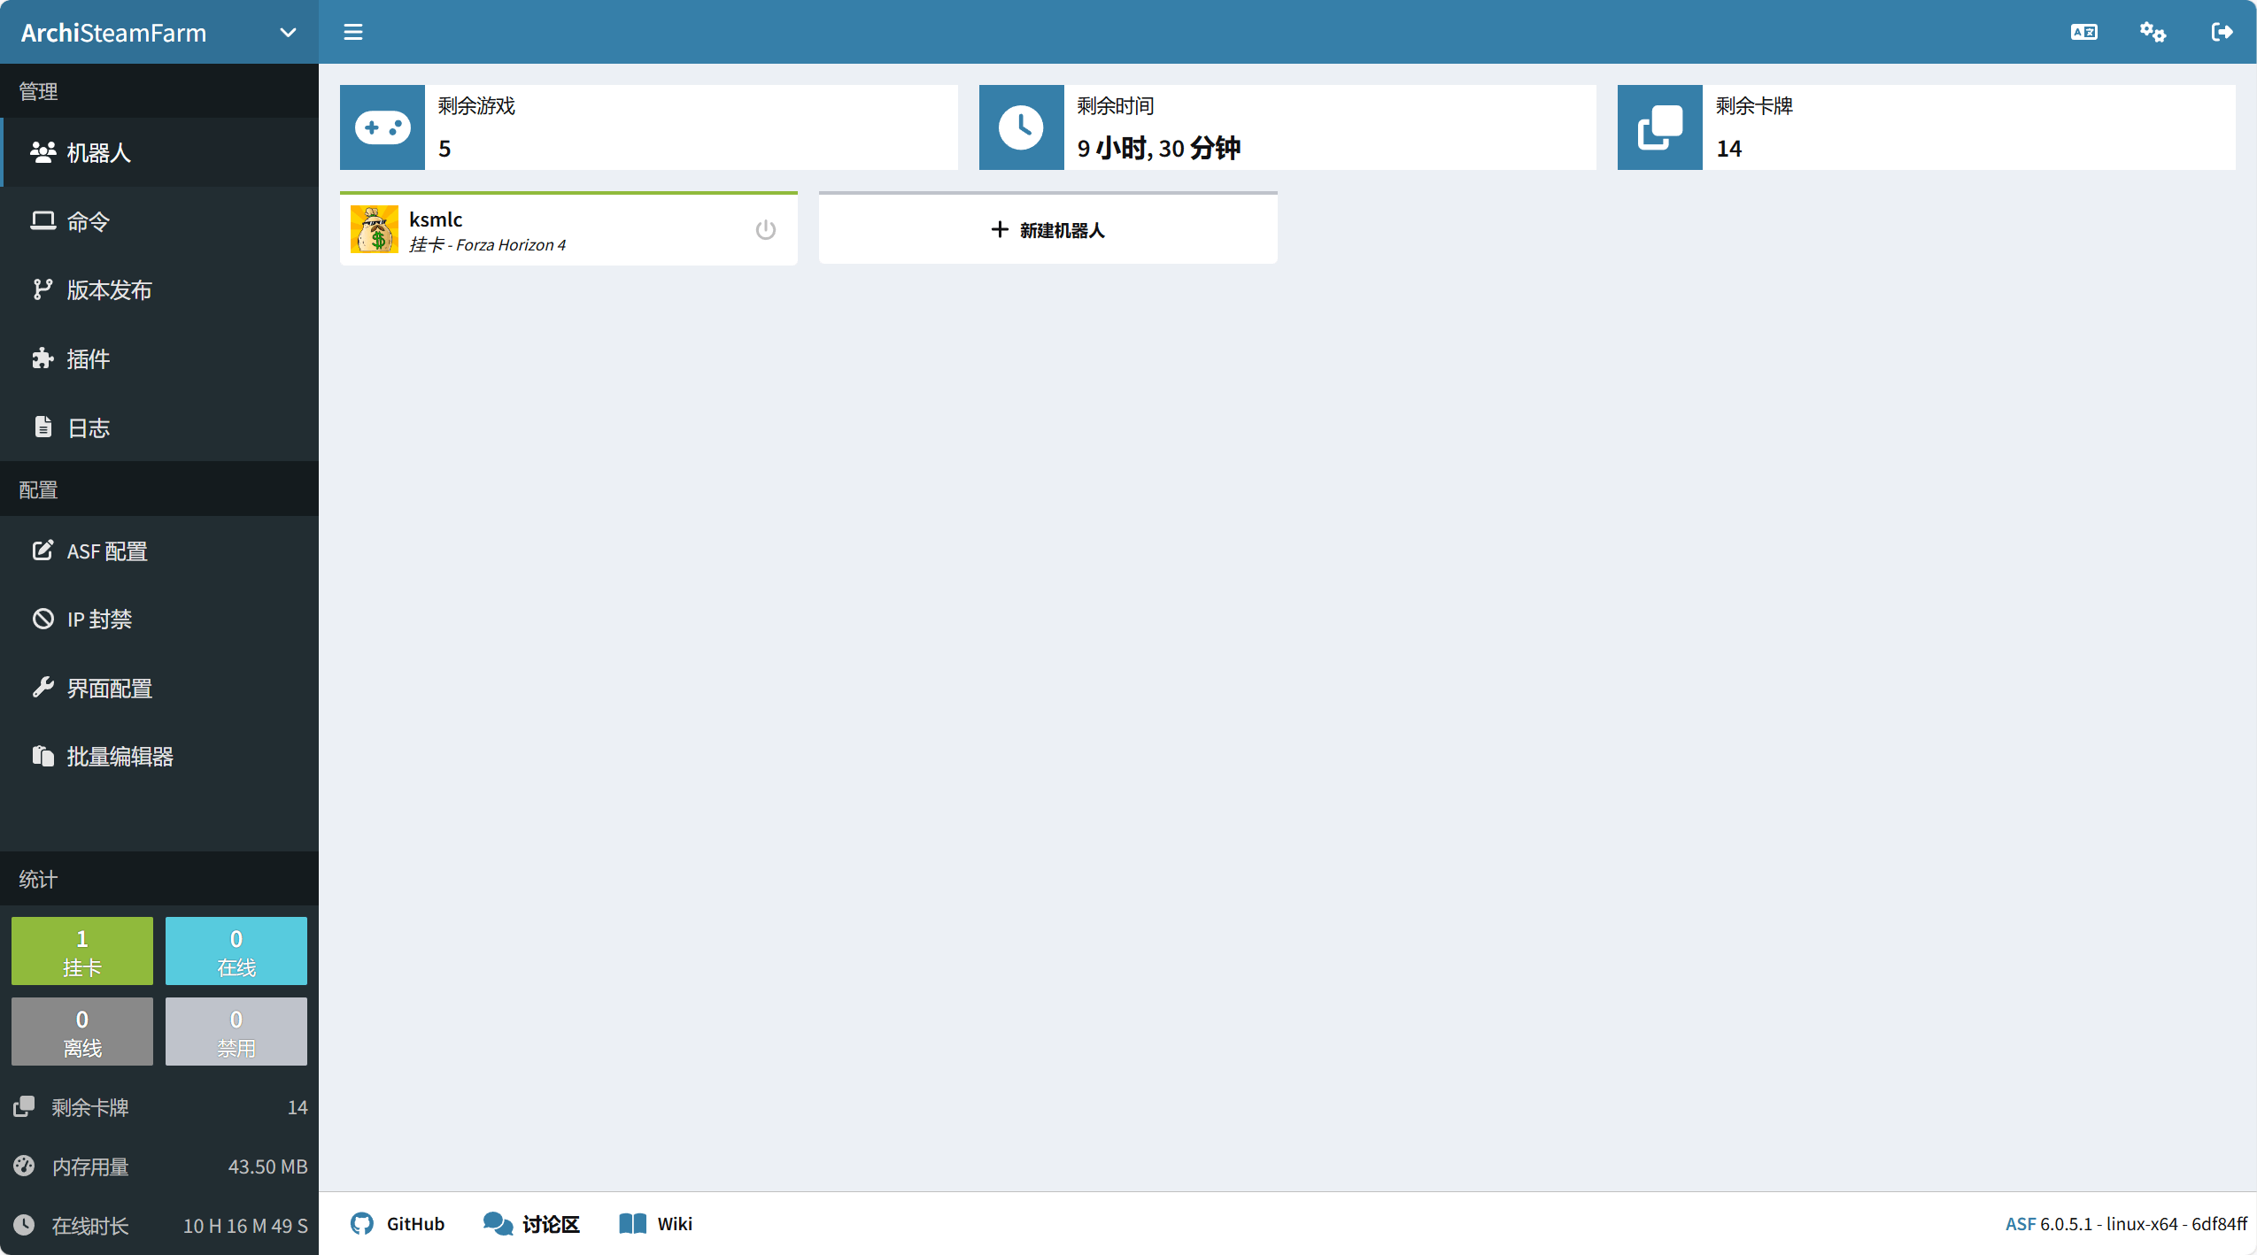Click the 新建机器人 button
This screenshot has width=2257, height=1255.
(x=1047, y=229)
